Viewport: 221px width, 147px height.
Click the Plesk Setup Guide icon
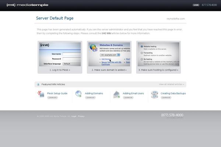pos(41,94)
